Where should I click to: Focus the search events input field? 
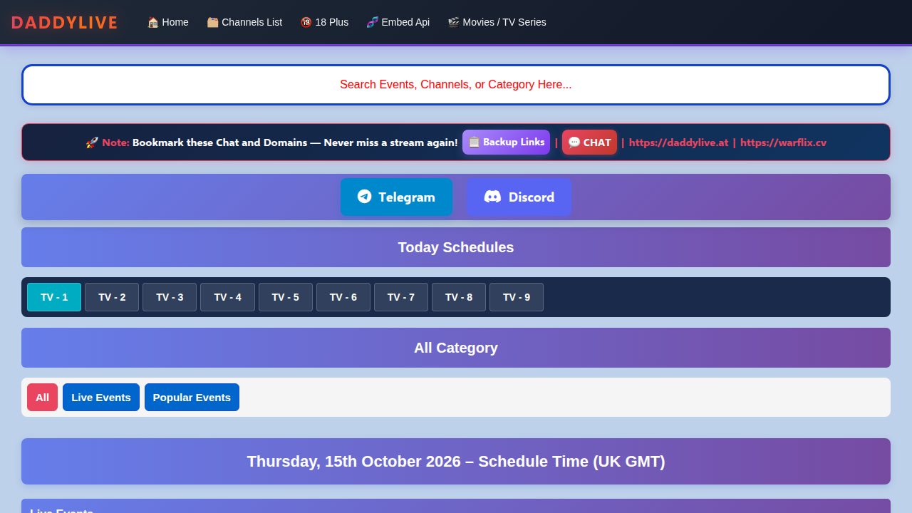(x=456, y=85)
